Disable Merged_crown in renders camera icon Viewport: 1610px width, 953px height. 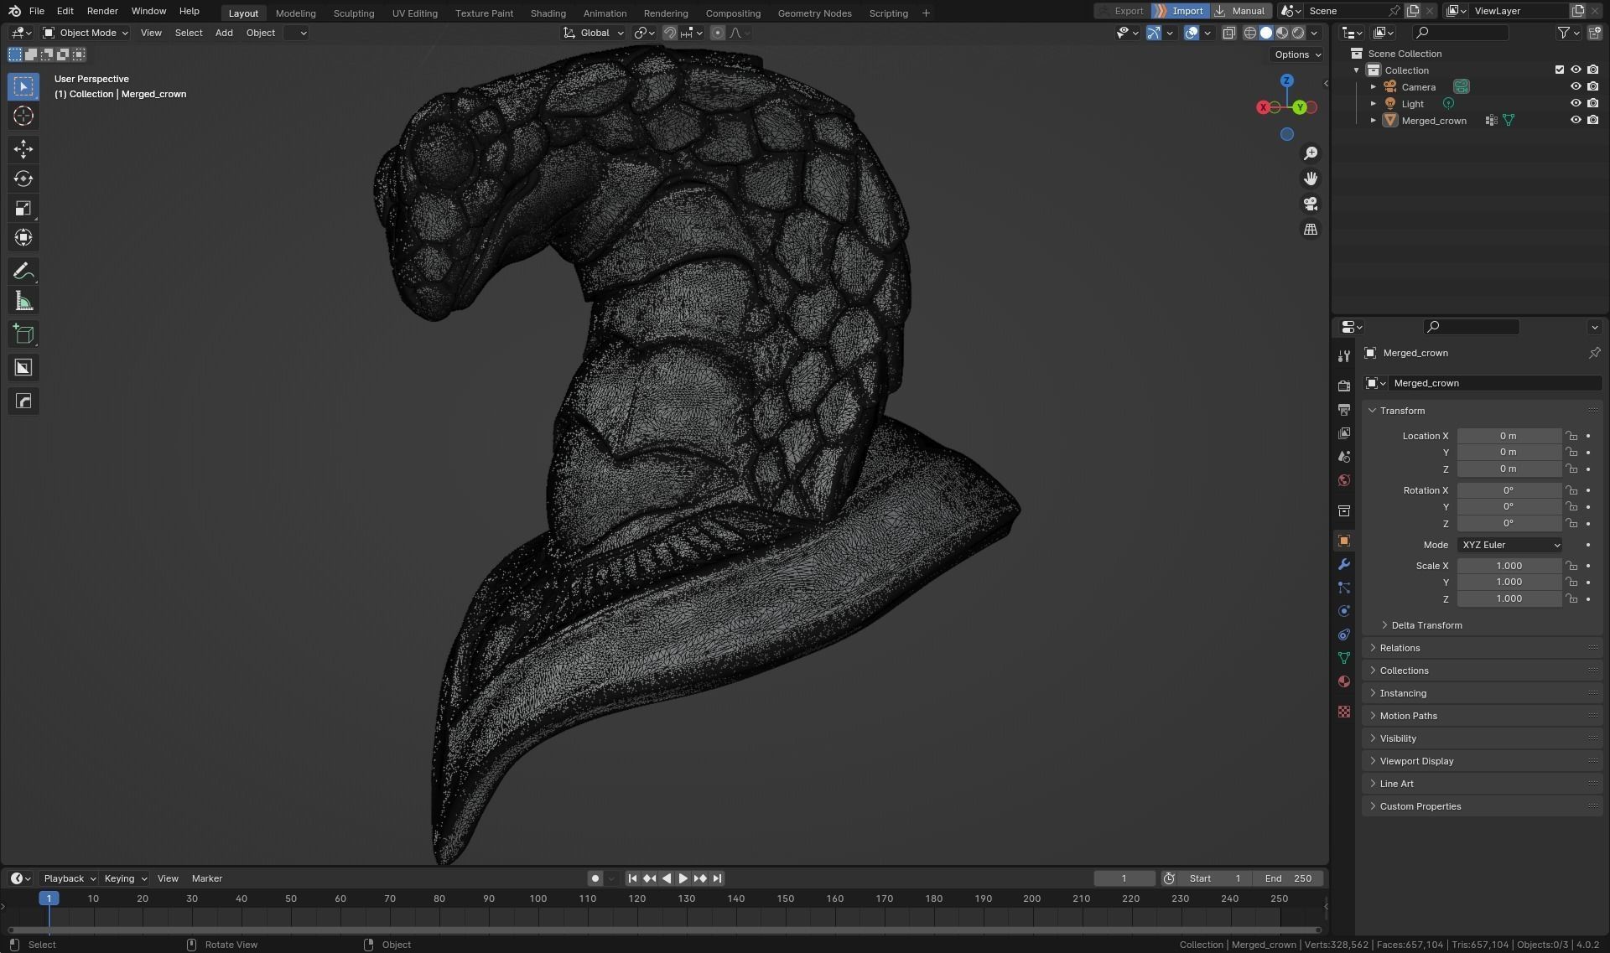click(x=1592, y=120)
